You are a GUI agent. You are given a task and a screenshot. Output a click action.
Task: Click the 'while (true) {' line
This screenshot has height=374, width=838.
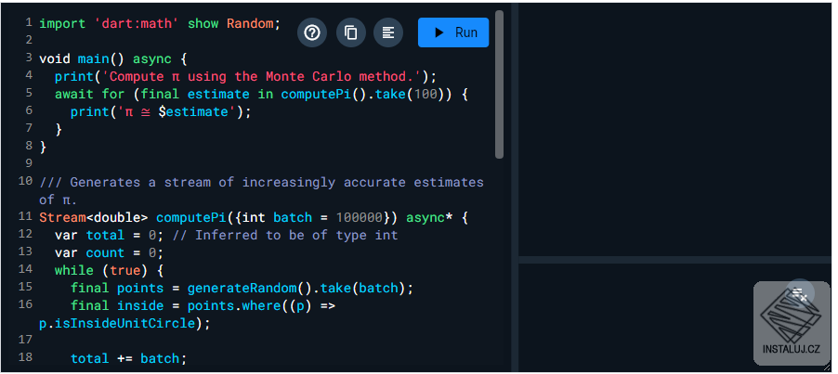click(109, 270)
